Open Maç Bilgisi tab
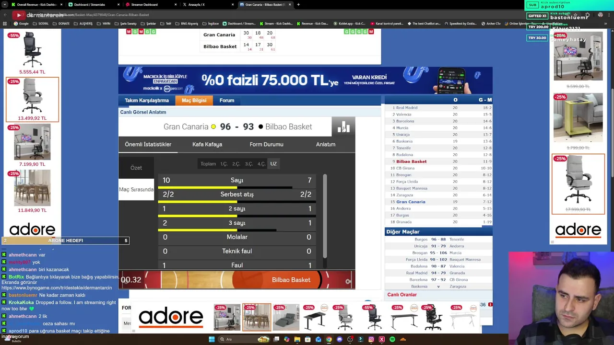 pos(194,101)
